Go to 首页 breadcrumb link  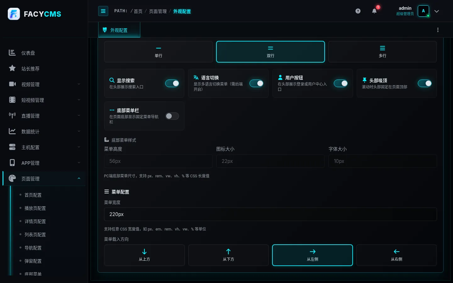click(138, 11)
